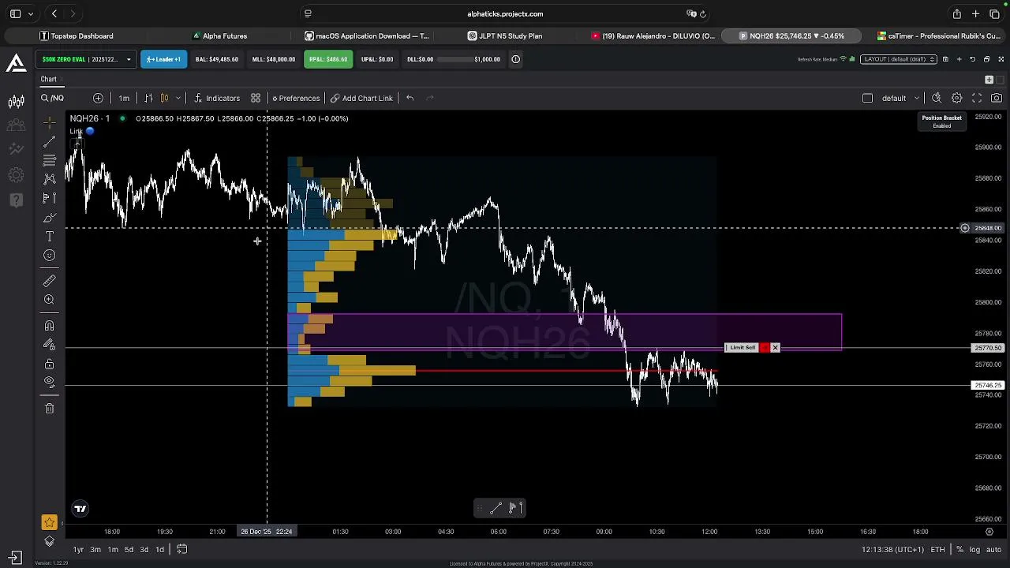This screenshot has height=568, width=1010.
Task: Open the forecasting and measurement tools
Action: [49, 198]
